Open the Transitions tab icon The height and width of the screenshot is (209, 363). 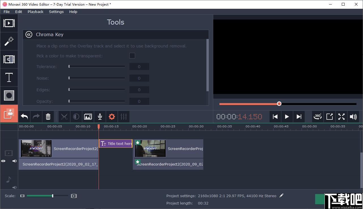pos(9,59)
